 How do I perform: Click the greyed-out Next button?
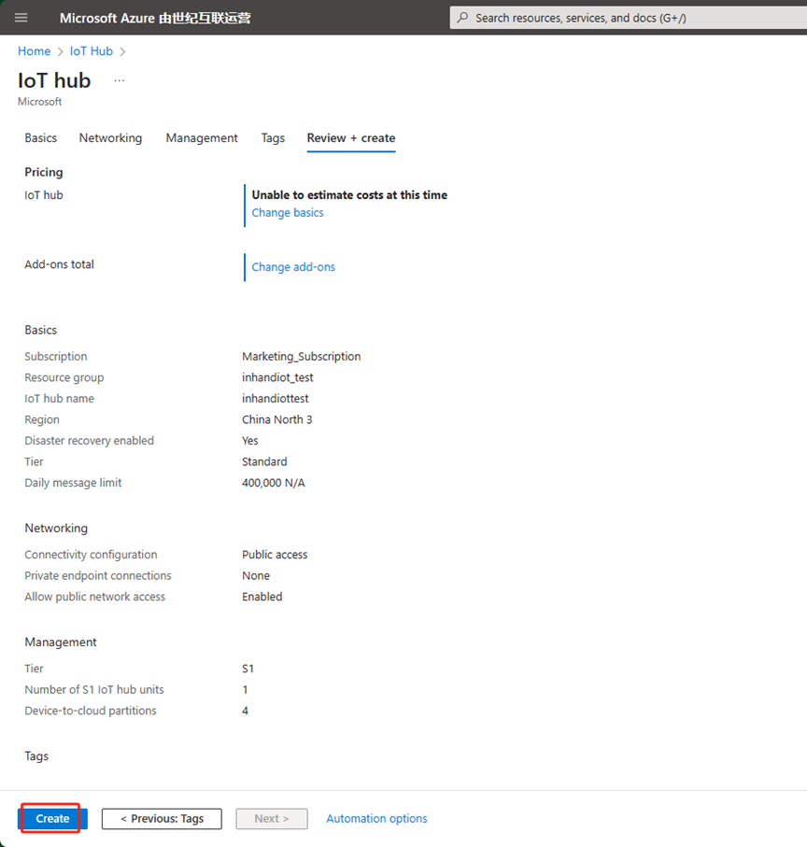pos(271,819)
